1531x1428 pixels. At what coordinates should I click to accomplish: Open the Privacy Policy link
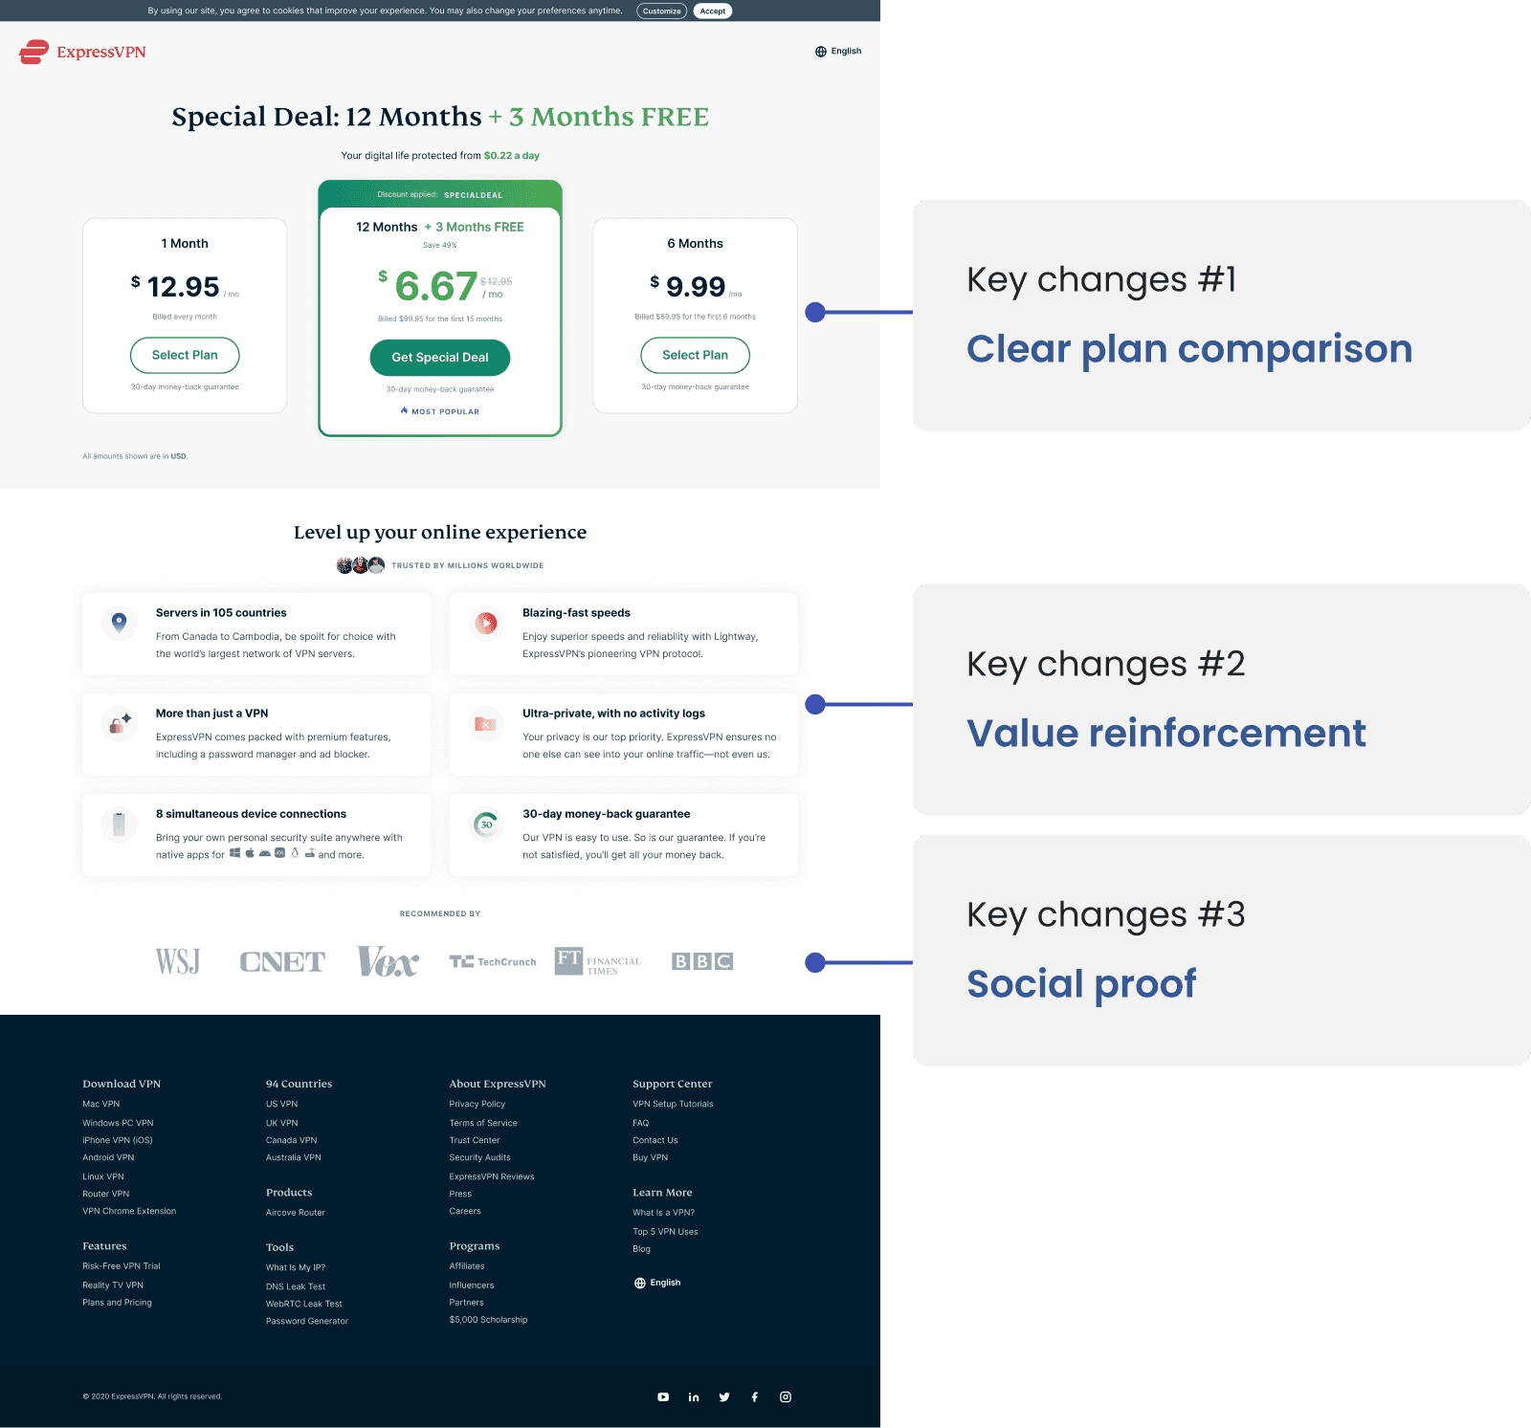click(477, 1104)
